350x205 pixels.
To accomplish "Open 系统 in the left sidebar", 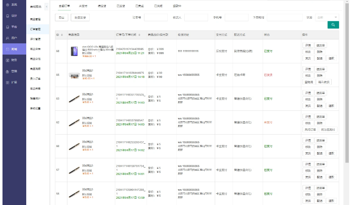I will pos(12,5).
